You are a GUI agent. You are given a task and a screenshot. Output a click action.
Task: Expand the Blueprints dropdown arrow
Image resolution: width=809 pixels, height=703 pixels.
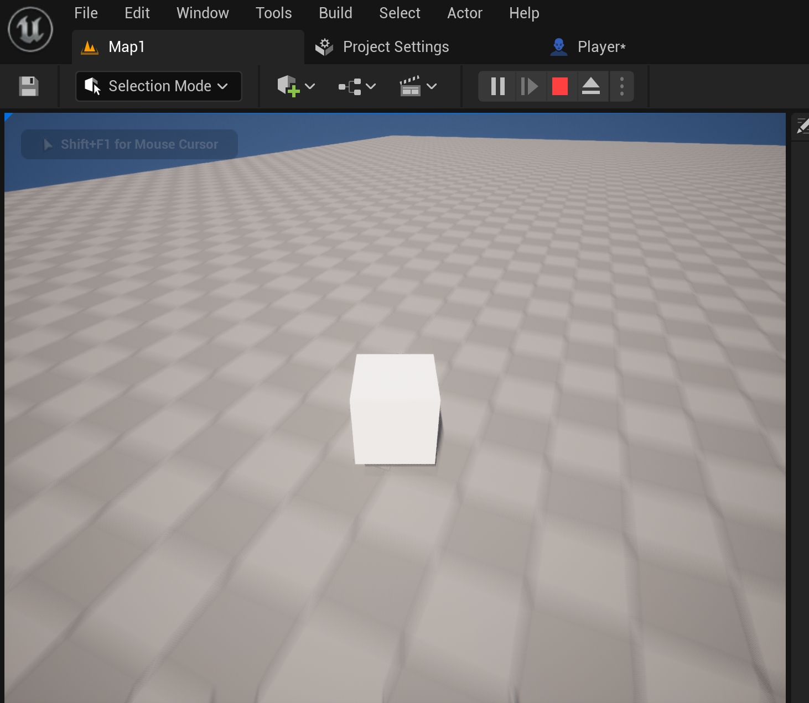pyautogui.click(x=371, y=86)
